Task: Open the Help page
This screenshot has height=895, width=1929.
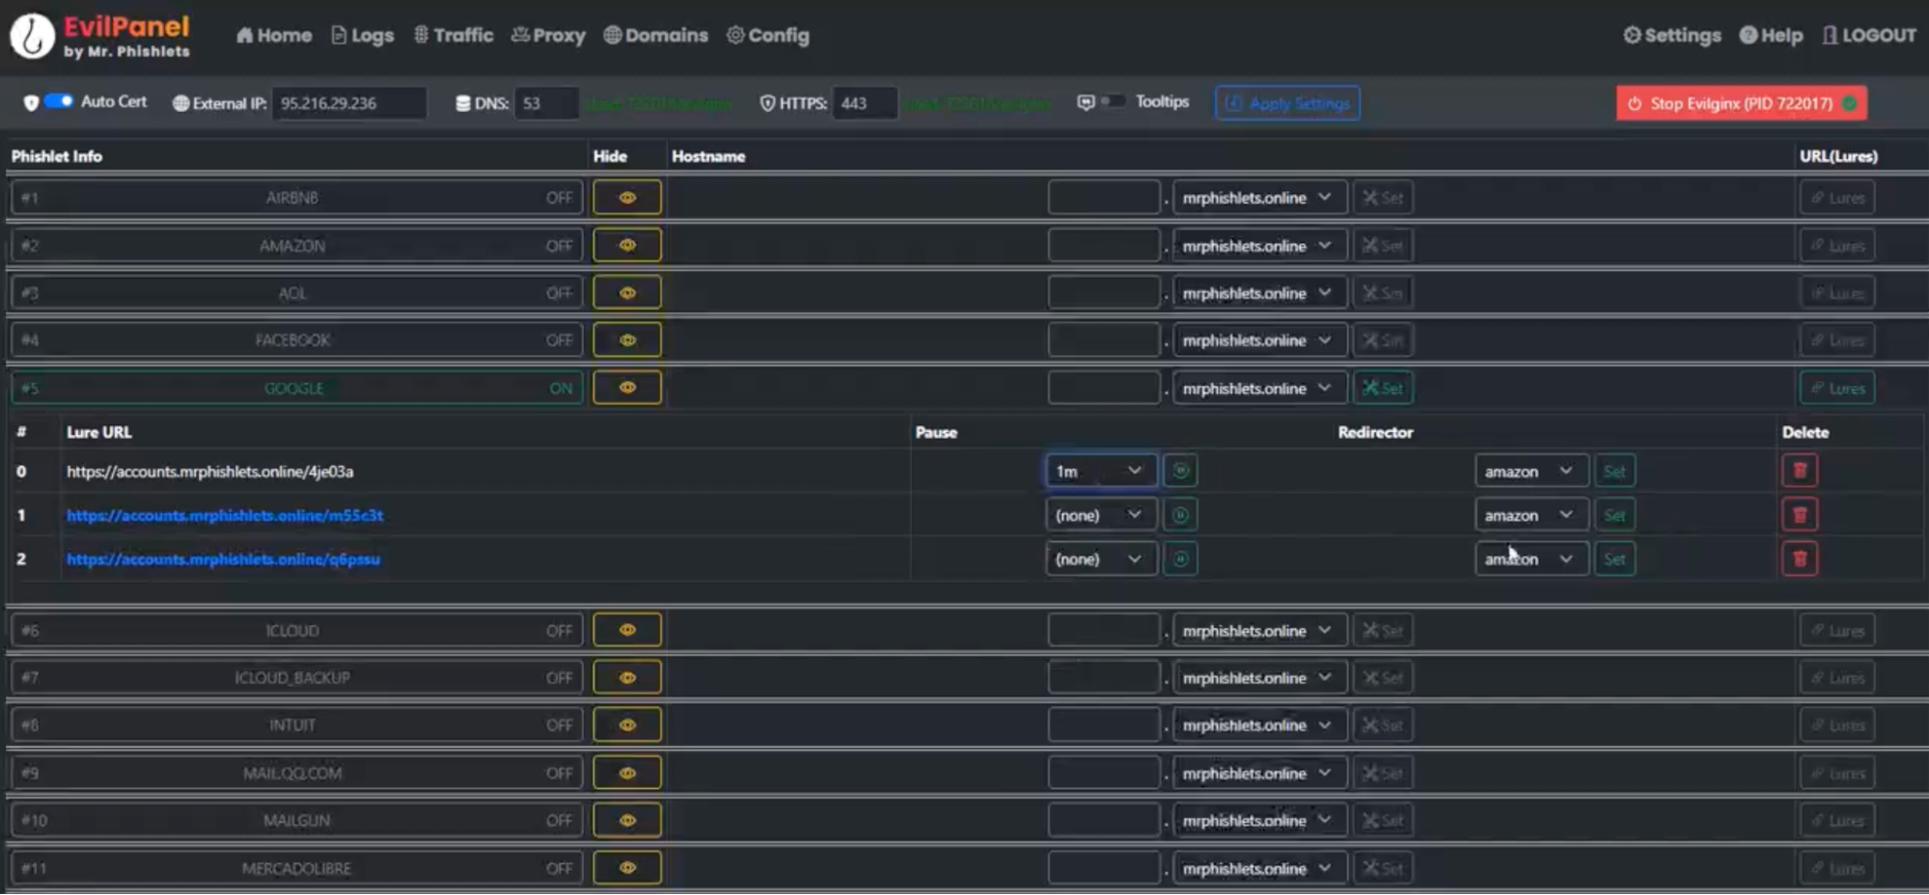Action: (1771, 36)
